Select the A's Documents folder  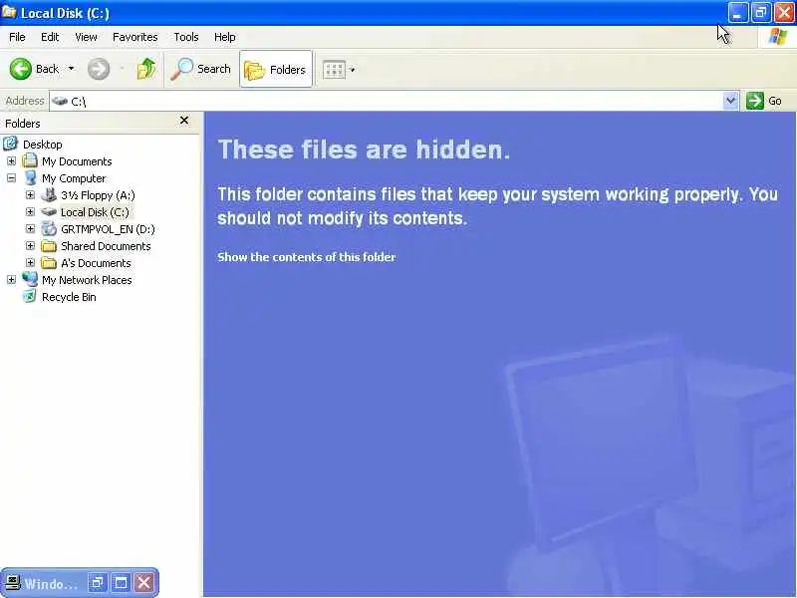96,263
